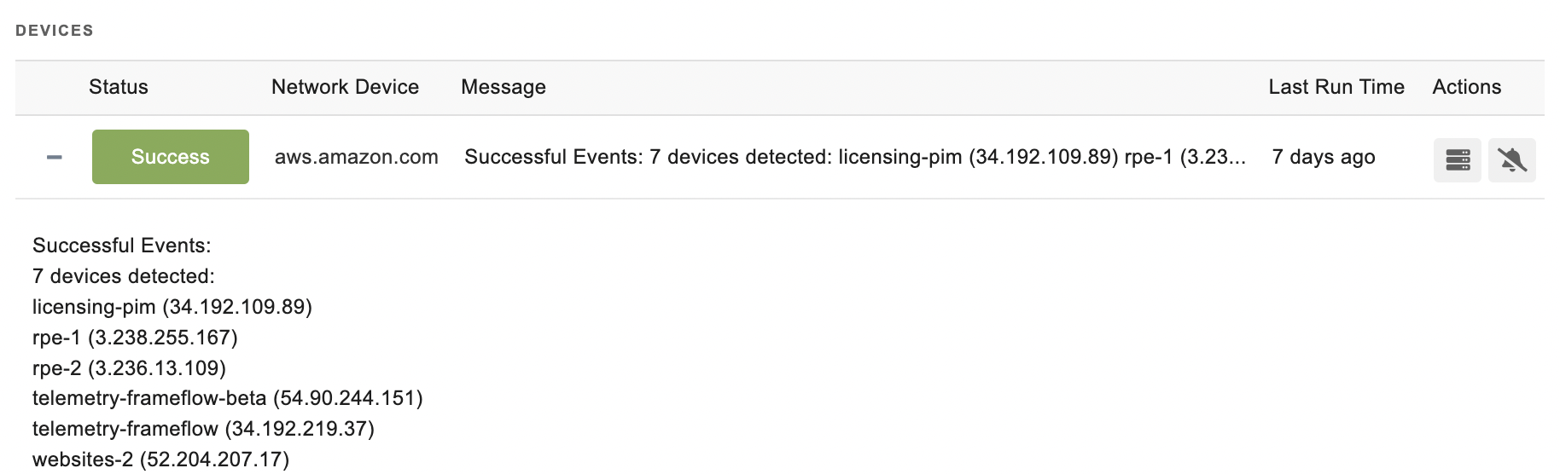
Task: Sort by the Status column header
Action: [x=119, y=87]
